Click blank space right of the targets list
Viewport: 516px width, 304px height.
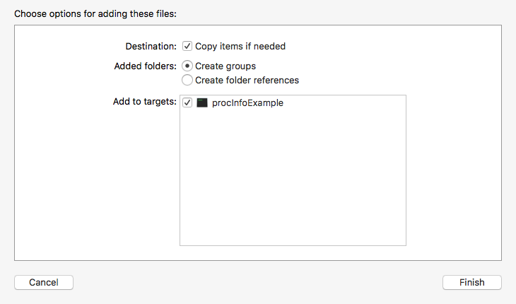click(x=452, y=170)
